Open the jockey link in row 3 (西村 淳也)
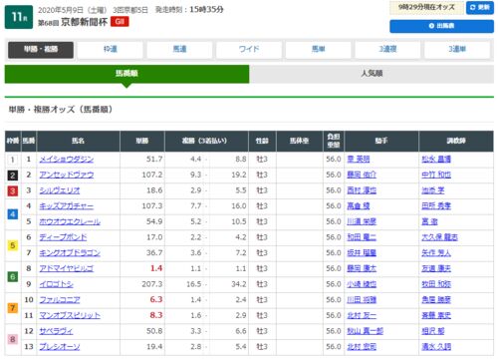 click(x=362, y=190)
